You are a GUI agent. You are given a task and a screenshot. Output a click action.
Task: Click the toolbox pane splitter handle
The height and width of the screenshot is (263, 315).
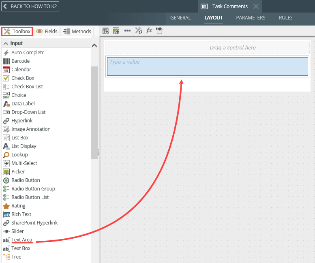click(99, 152)
